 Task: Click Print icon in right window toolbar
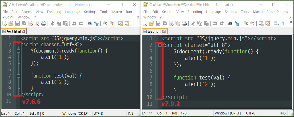coord(184,23)
